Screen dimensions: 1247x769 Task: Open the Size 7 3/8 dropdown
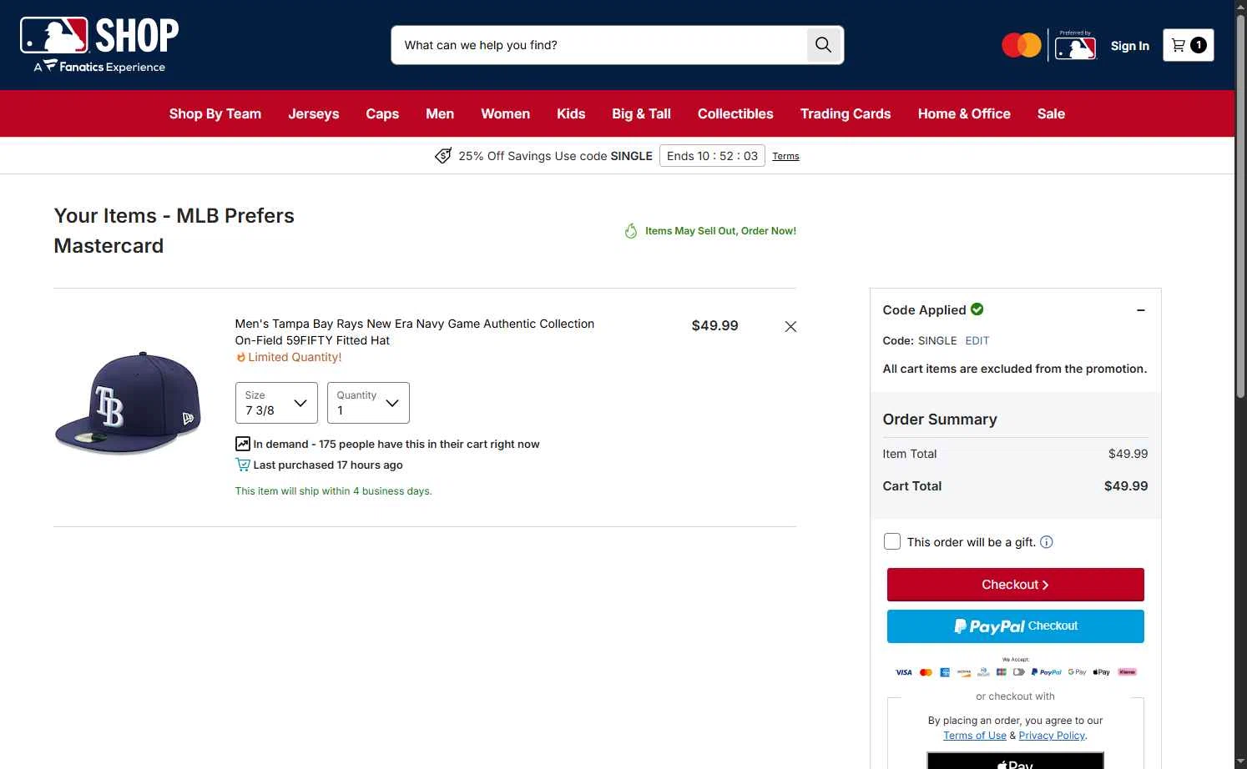tap(276, 403)
